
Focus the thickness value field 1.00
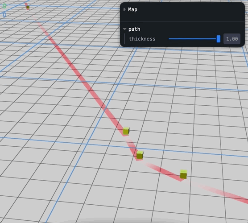pyautogui.click(x=232, y=39)
